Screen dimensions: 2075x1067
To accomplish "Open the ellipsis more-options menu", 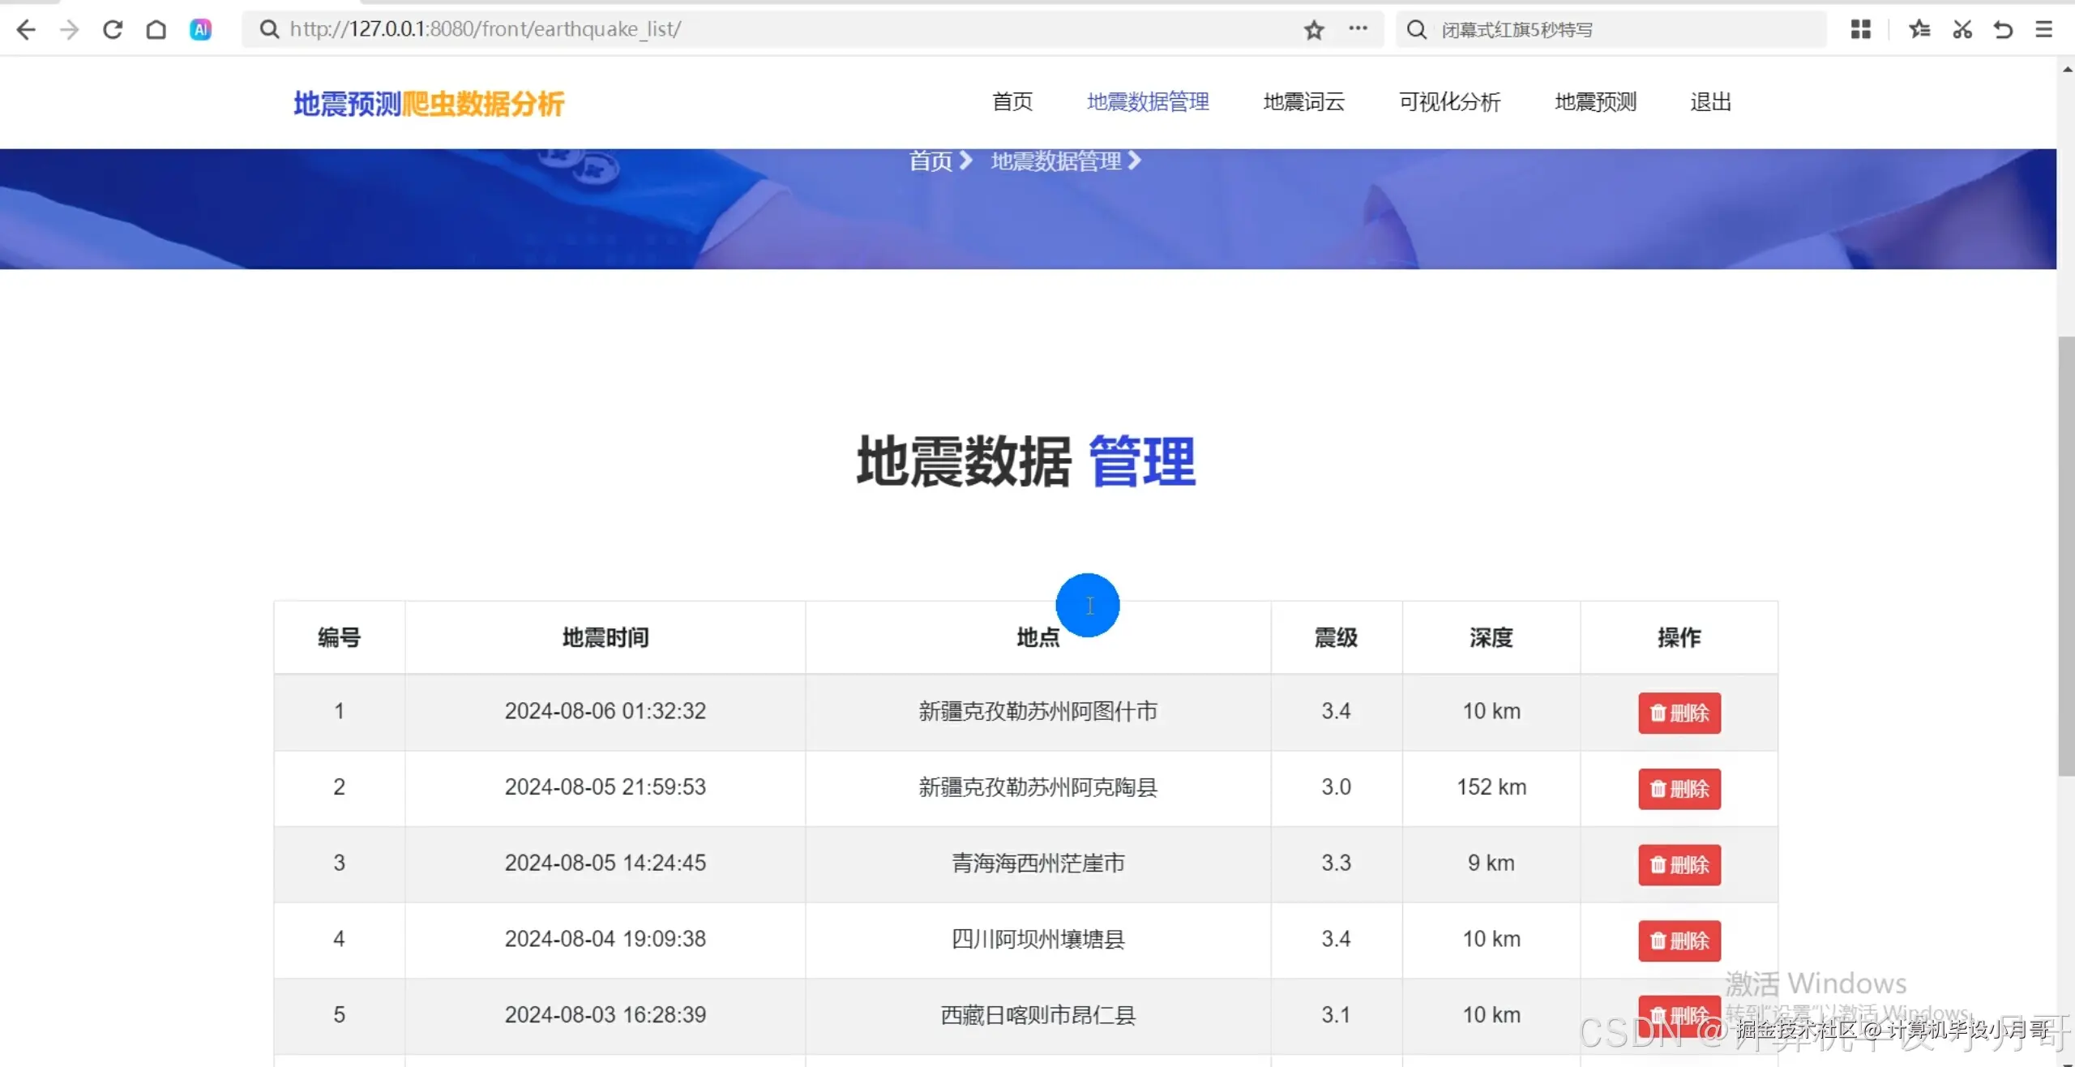I will point(1358,29).
